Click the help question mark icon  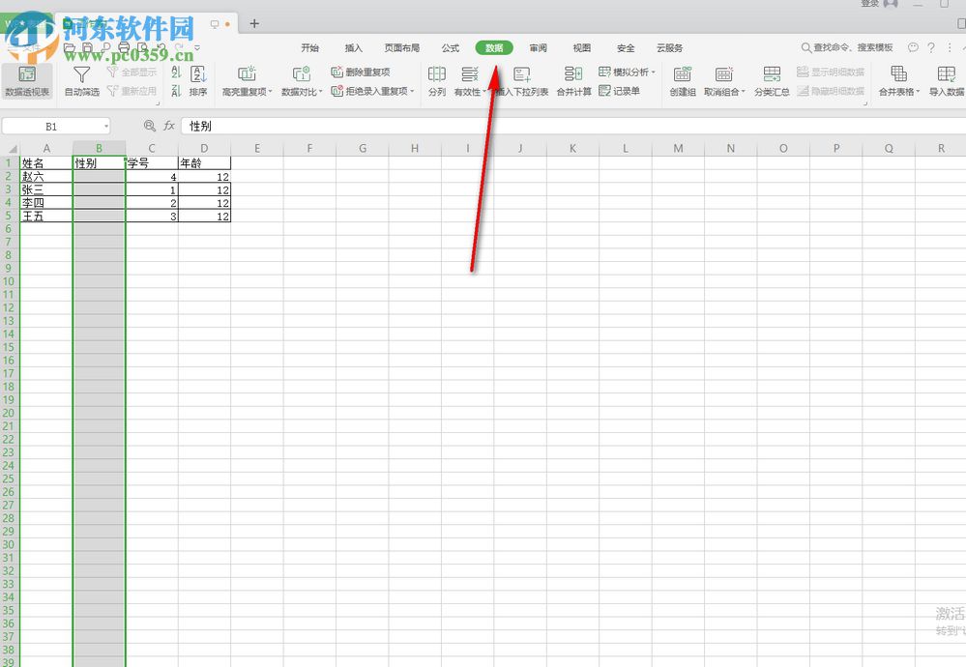tap(931, 47)
